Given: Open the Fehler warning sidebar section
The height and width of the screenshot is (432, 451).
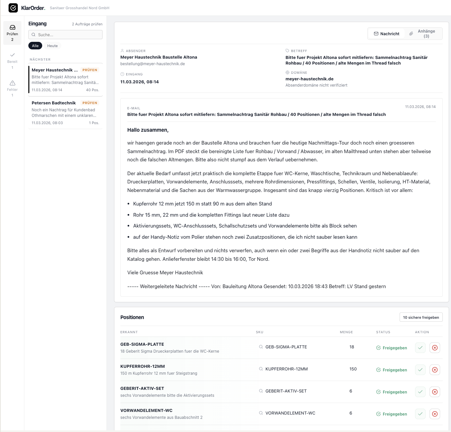Looking at the screenshot, I should 13,88.
